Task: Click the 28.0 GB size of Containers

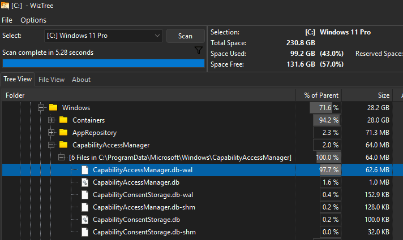Action: click(378, 120)
